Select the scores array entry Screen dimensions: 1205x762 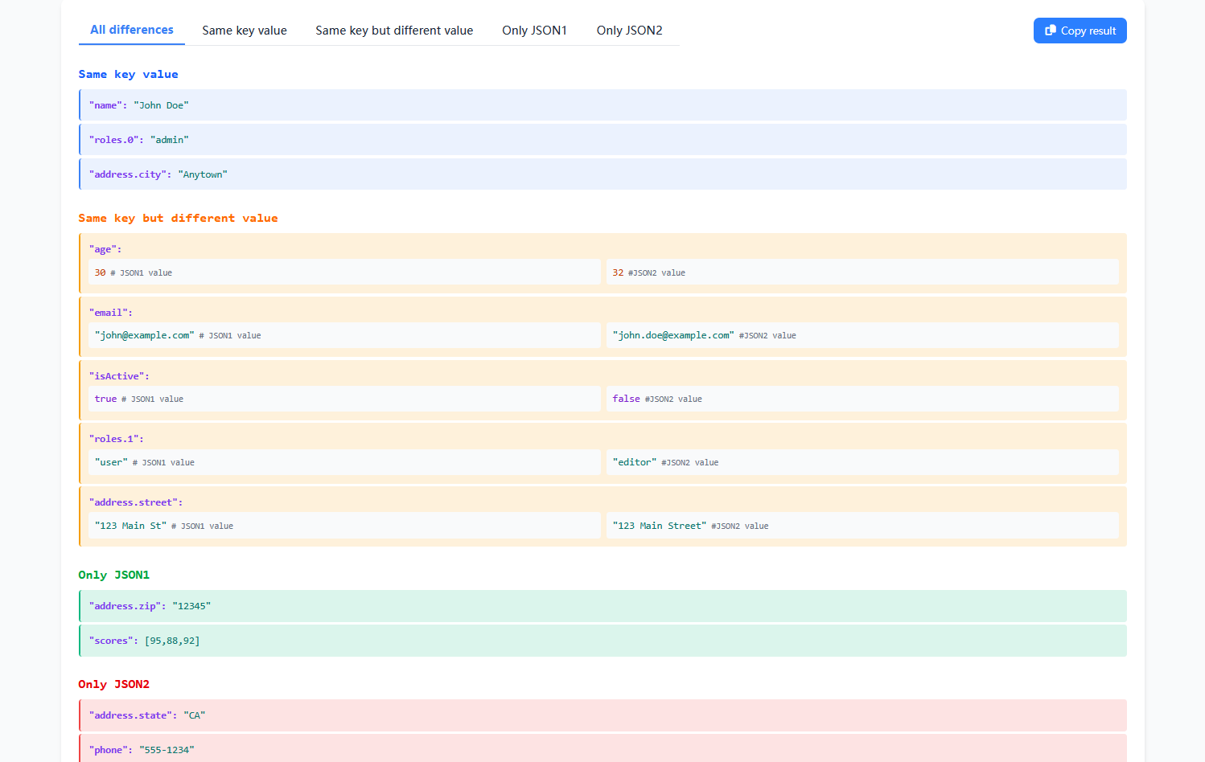[602, 640]
